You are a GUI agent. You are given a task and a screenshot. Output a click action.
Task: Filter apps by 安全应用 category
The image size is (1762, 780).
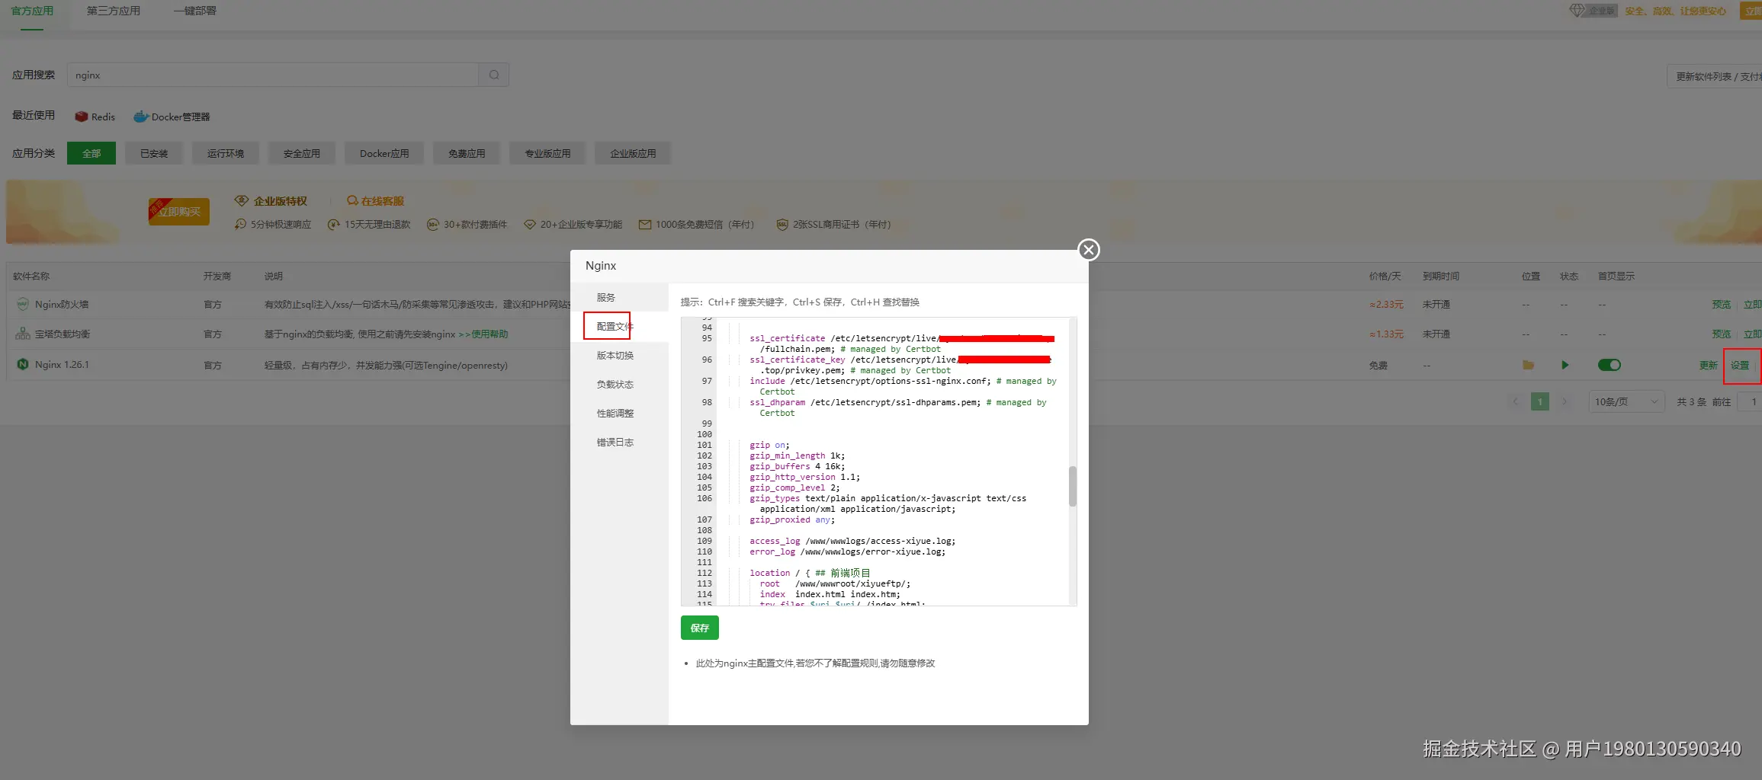click(302, 153)
